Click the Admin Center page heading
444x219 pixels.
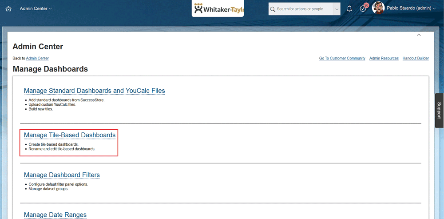tap(38, 47)
